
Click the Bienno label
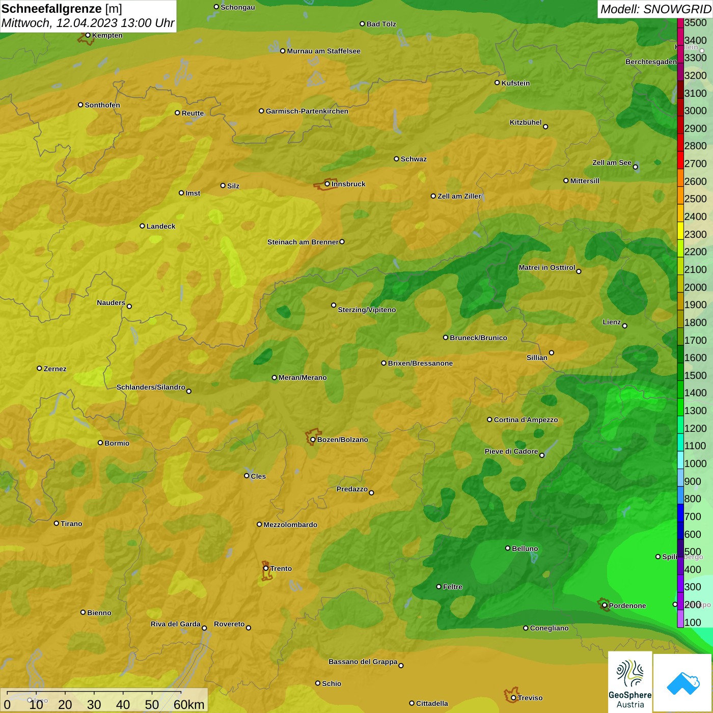coord(99,613)
